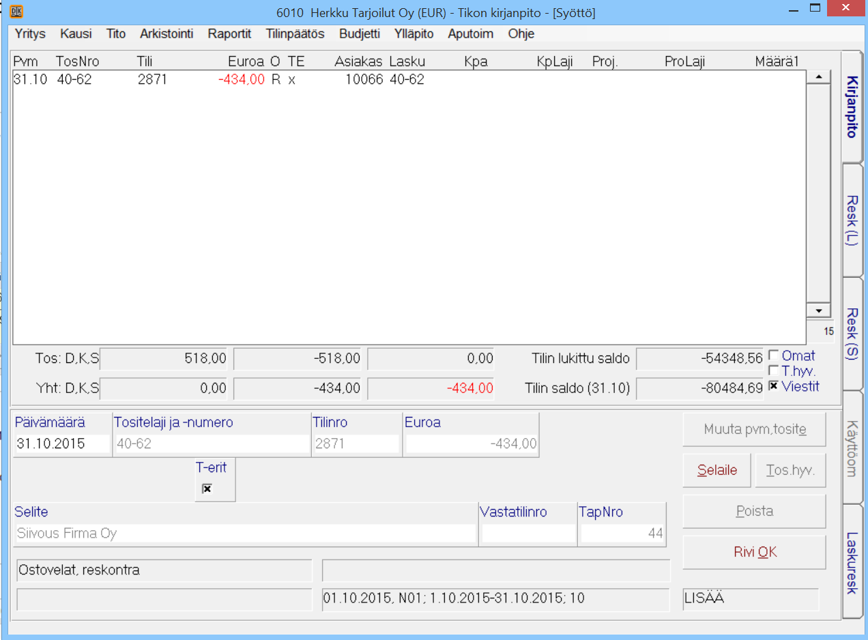This screenshot has height=640, width=868.
Task: Click the Muuta pvm,tosite button
Action: 755,430
